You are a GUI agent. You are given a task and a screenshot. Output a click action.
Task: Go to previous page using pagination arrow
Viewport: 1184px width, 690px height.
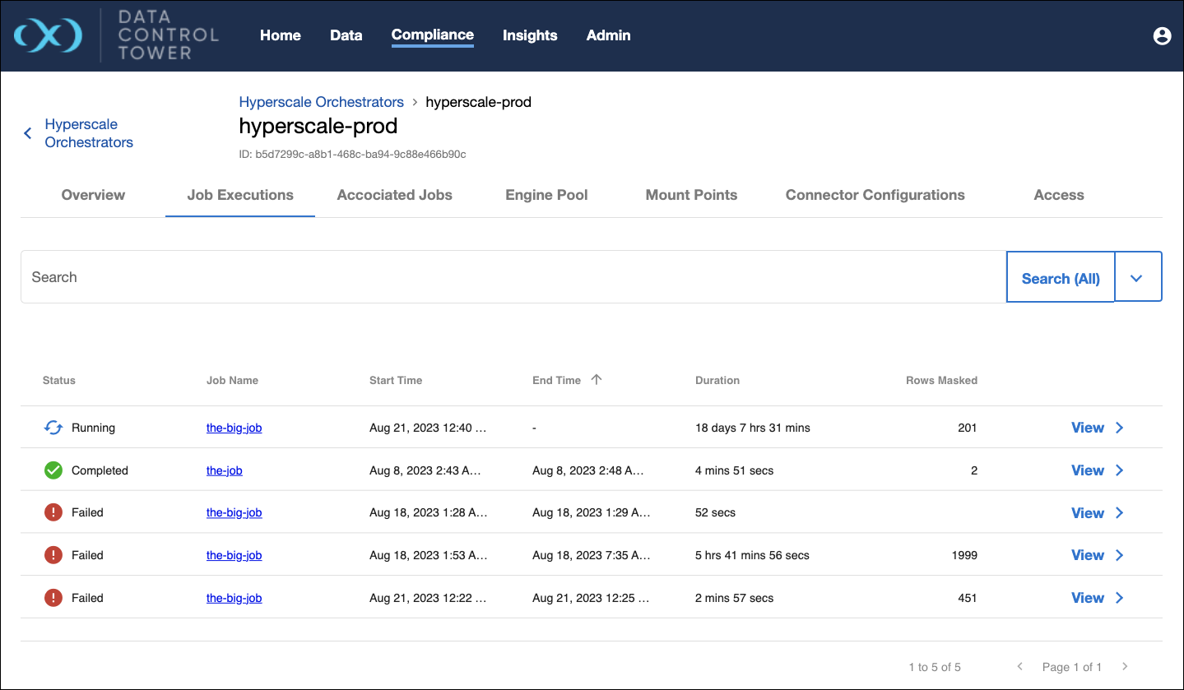pyautogui.click(x=1020, y=666)
